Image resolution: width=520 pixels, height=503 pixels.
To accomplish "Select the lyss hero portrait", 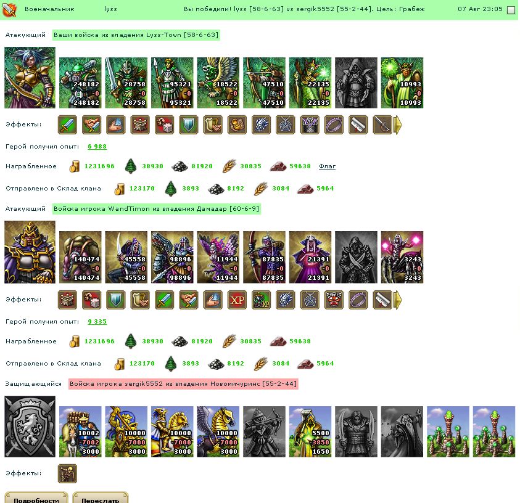I will pyautogui.click(x=30, y=78).
